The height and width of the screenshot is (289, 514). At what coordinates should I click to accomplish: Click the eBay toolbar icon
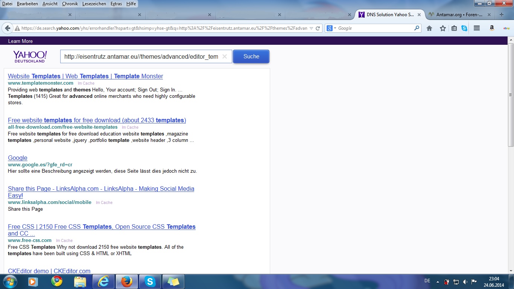click(506, 28)
